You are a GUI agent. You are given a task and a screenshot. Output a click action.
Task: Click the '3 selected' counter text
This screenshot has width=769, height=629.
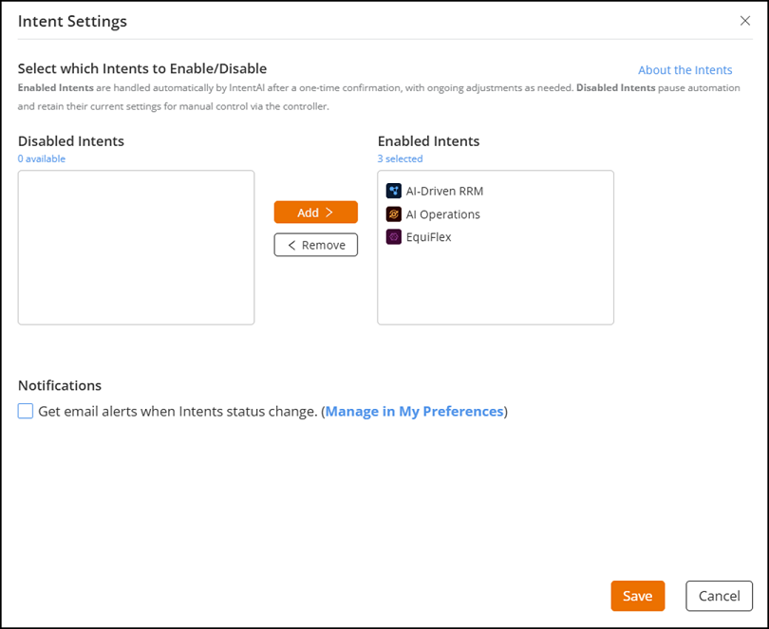point(400,159)
